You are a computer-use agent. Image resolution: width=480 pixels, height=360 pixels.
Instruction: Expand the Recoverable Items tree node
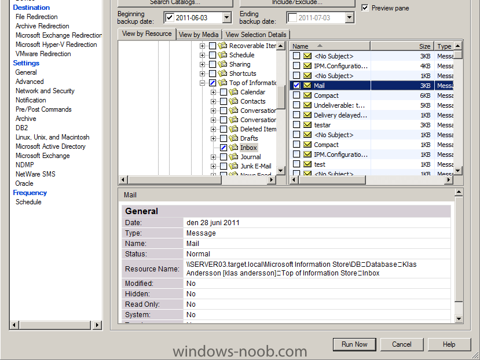202,46
